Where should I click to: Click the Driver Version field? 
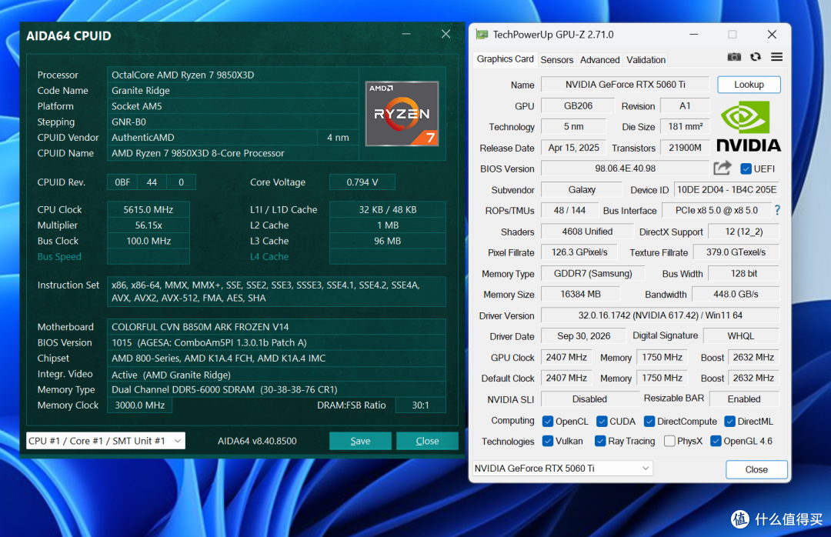660,315
